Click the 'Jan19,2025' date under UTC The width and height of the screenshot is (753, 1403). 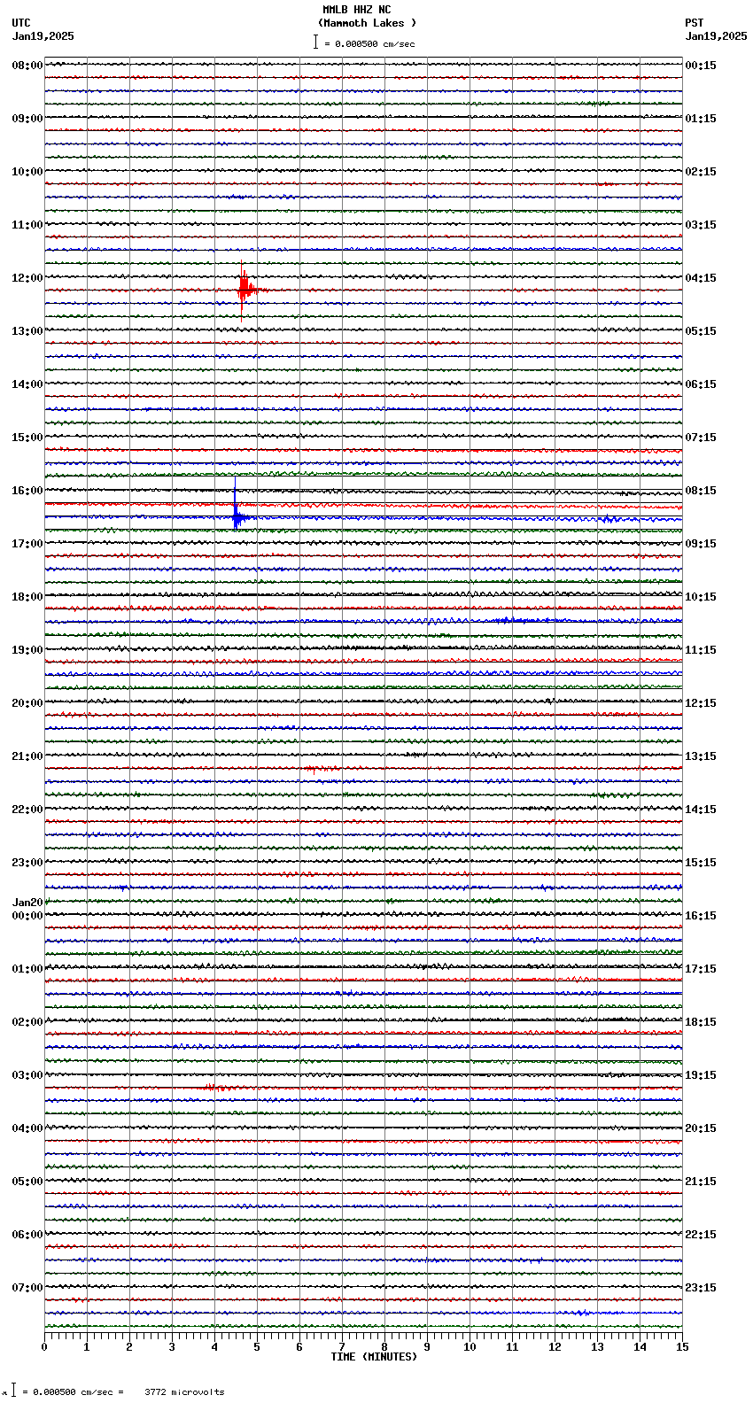tap(43, 36)
